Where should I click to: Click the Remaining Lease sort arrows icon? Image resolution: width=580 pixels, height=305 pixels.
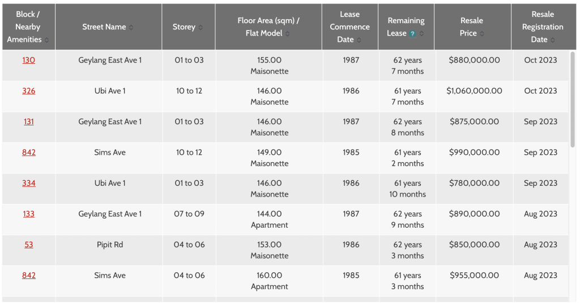click(421, 33)
